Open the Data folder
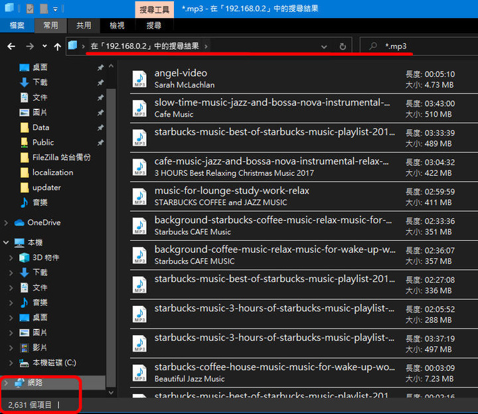The width and height of the screenshot is (478, 414). tap(41, 127)
